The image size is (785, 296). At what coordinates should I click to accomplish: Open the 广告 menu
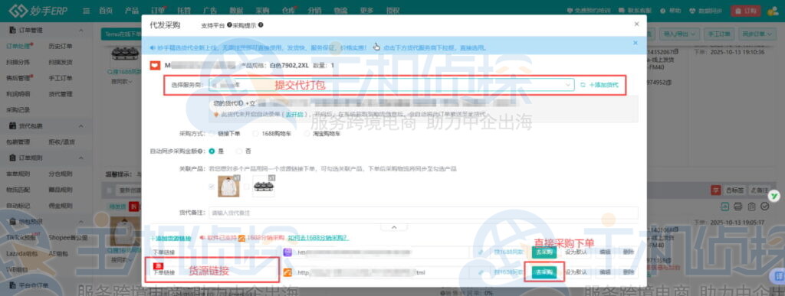[210, 11]
